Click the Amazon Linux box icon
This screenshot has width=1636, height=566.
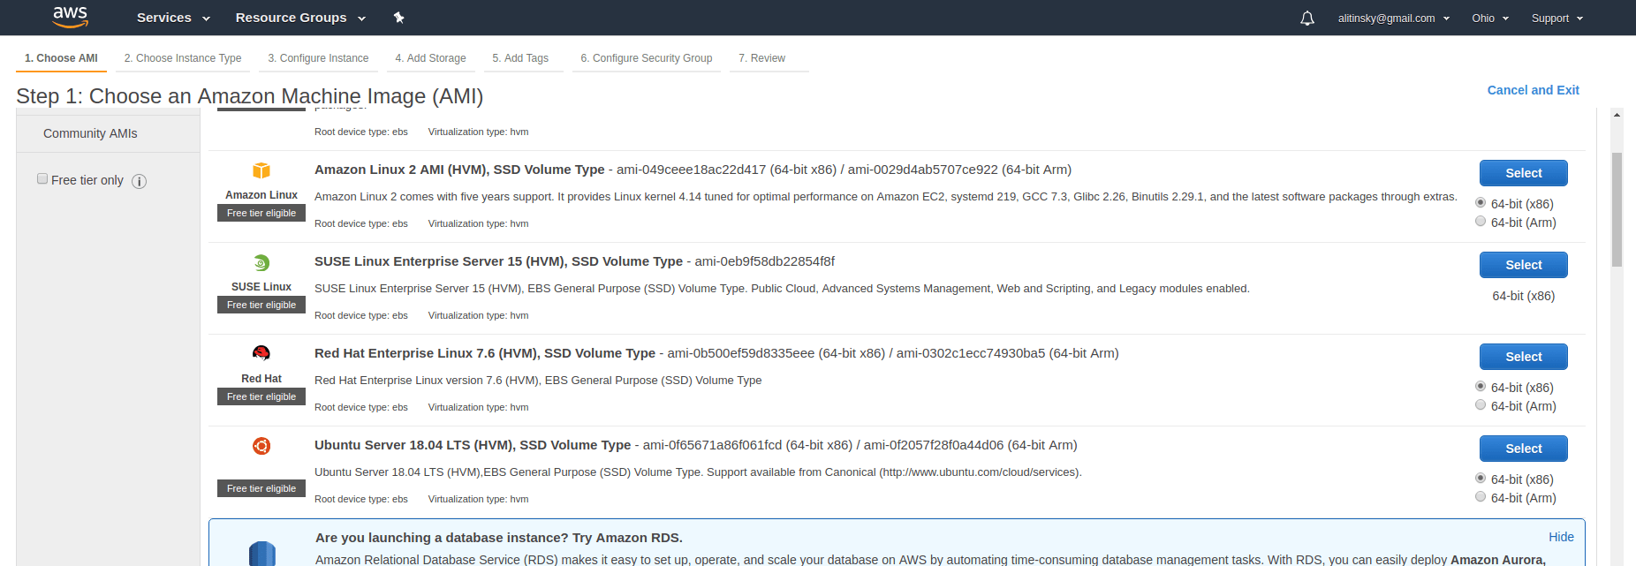point(261,170)
